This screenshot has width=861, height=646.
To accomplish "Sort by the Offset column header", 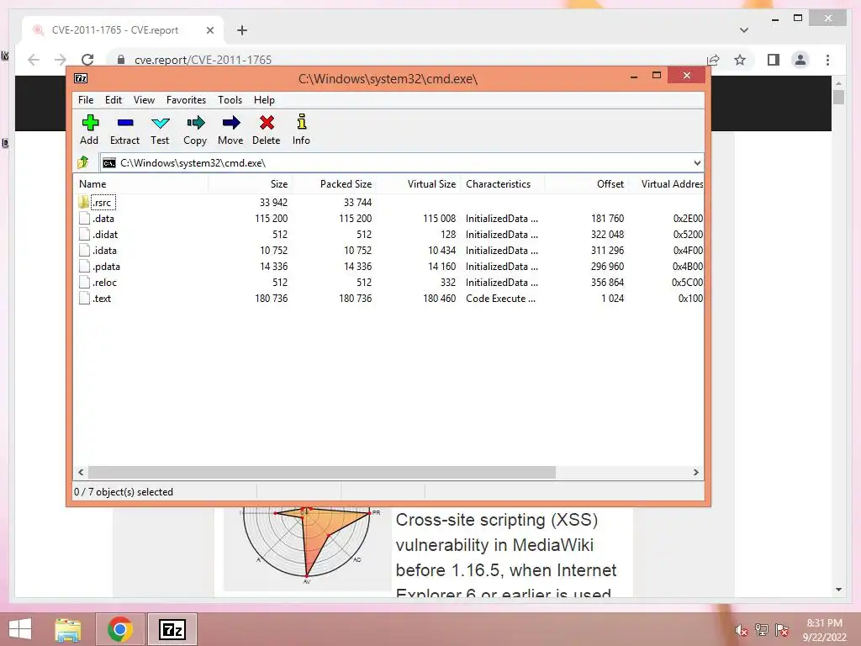I will click(x=586, y=184).
